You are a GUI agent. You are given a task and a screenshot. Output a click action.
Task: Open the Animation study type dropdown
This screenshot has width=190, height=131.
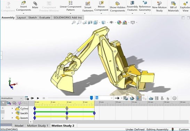pyautogui.click(x=11, y=98)
